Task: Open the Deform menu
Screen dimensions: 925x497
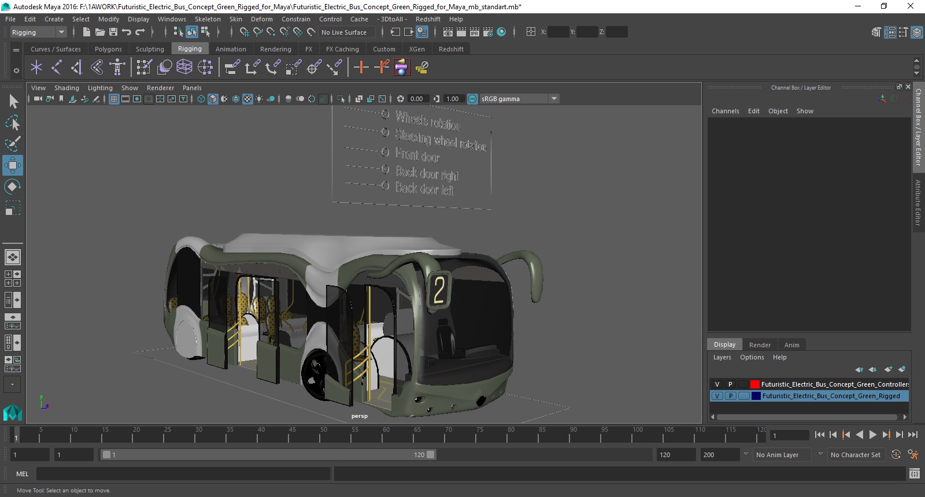Action: (x=261, y=19)
